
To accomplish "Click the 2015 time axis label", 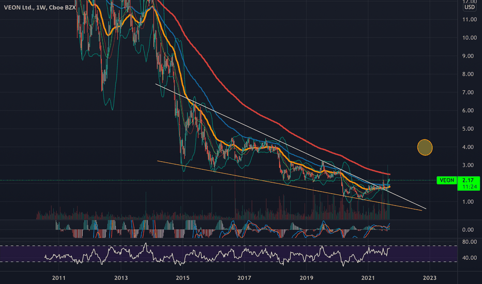I will click(183, 278).
